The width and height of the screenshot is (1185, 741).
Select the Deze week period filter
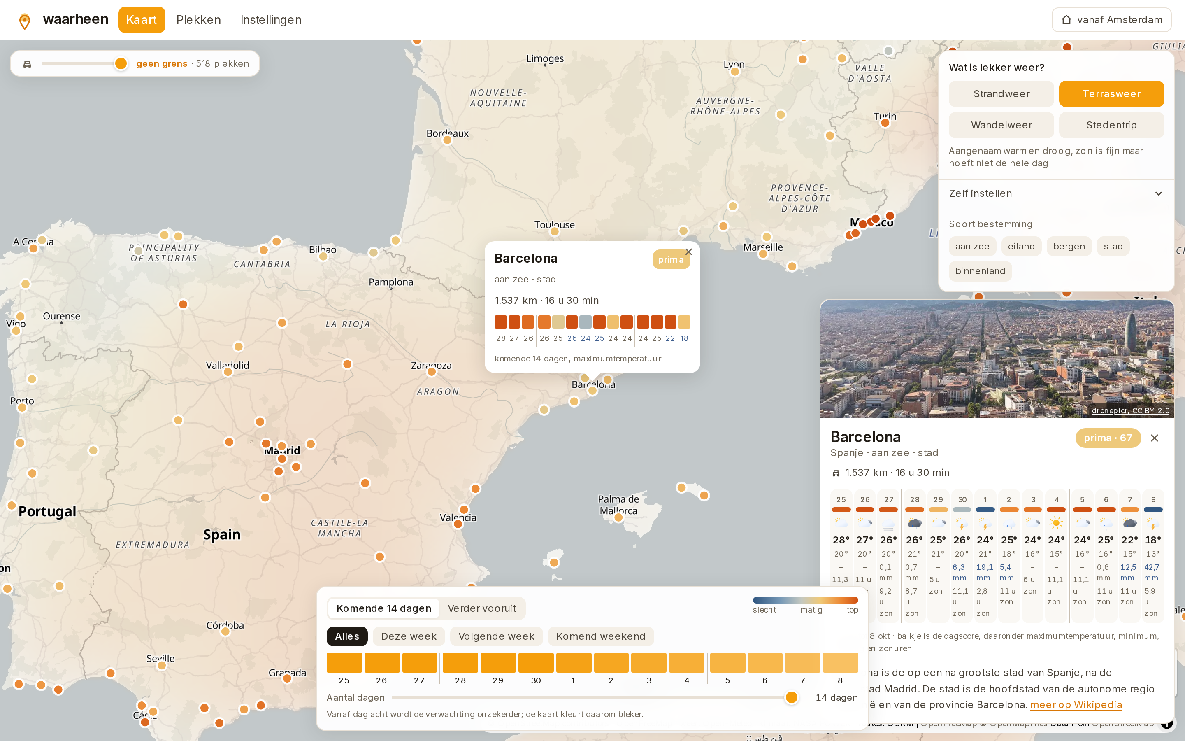[x=409, y=636]
